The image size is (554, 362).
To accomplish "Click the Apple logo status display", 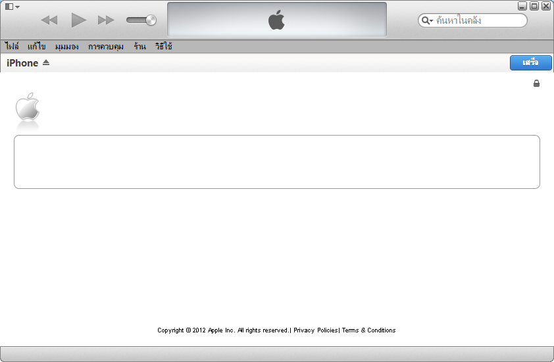I will pyautogui.click(x=276, y=20).
